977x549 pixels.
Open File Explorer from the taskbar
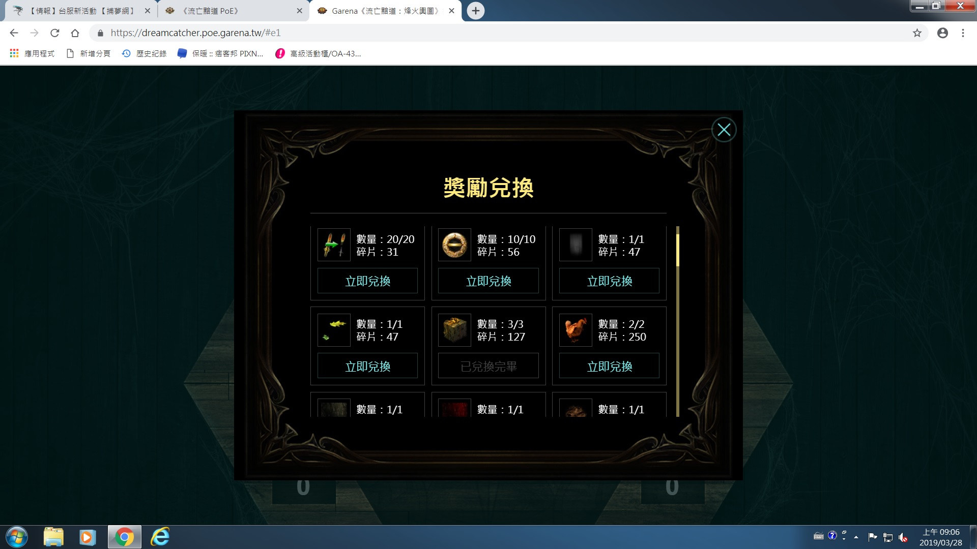53,537
